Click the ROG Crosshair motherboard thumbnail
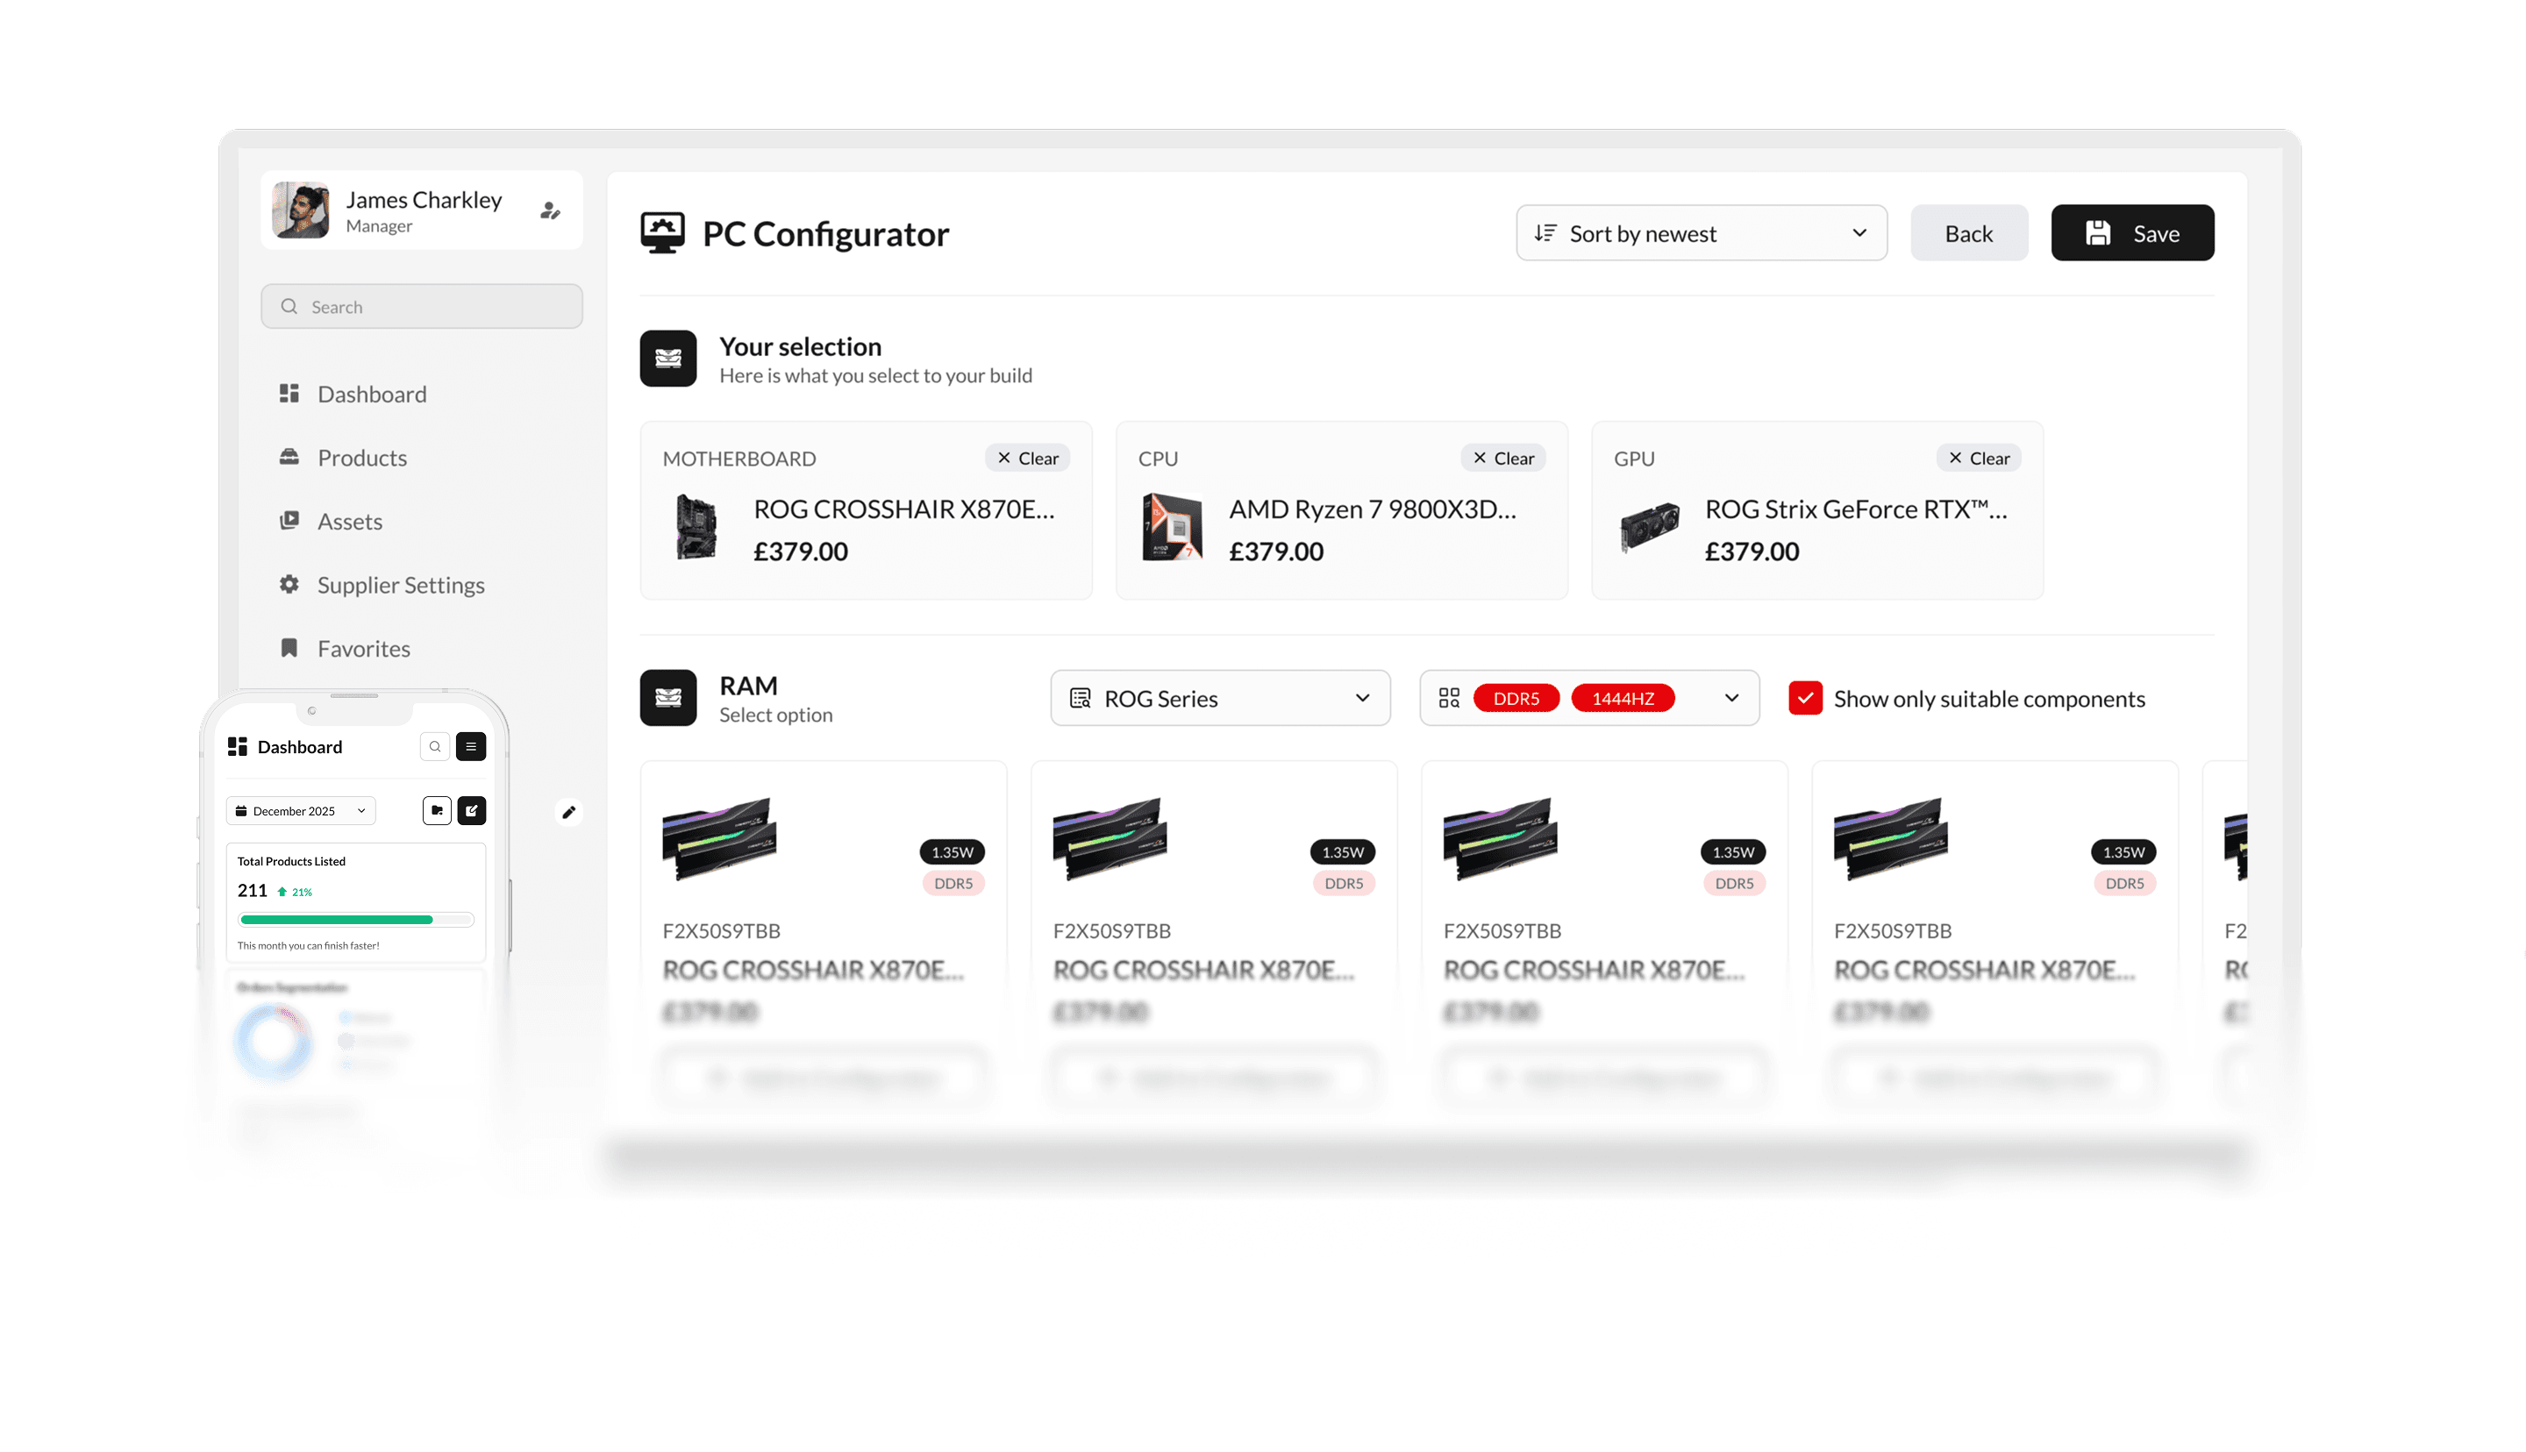Image resolution: width=2526 pixels, height=1452 pixels. 696,528
